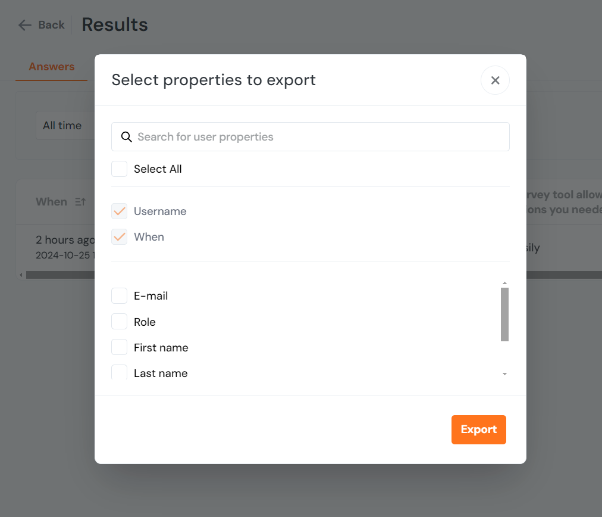The width and height of the screenshot is (602, 517).
Task: Click the table's horizontal scroll left arrow
Action: pyautogui.click(x=21, y=275)
